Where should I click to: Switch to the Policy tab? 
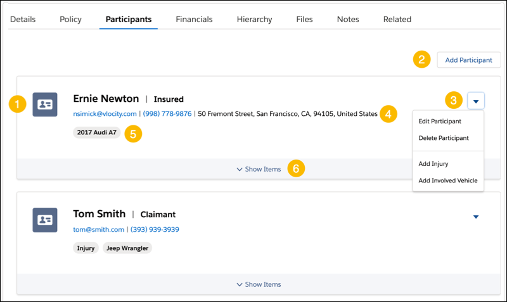pos(70,20)
